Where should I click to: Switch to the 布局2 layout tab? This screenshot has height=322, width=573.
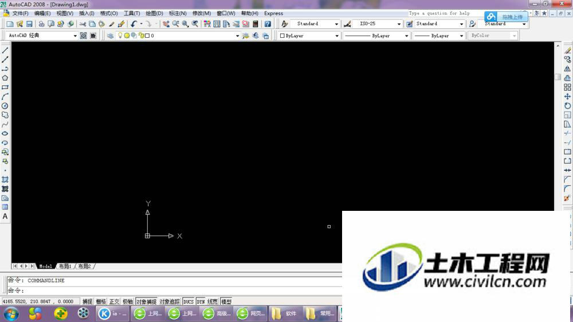click(84, 266)
